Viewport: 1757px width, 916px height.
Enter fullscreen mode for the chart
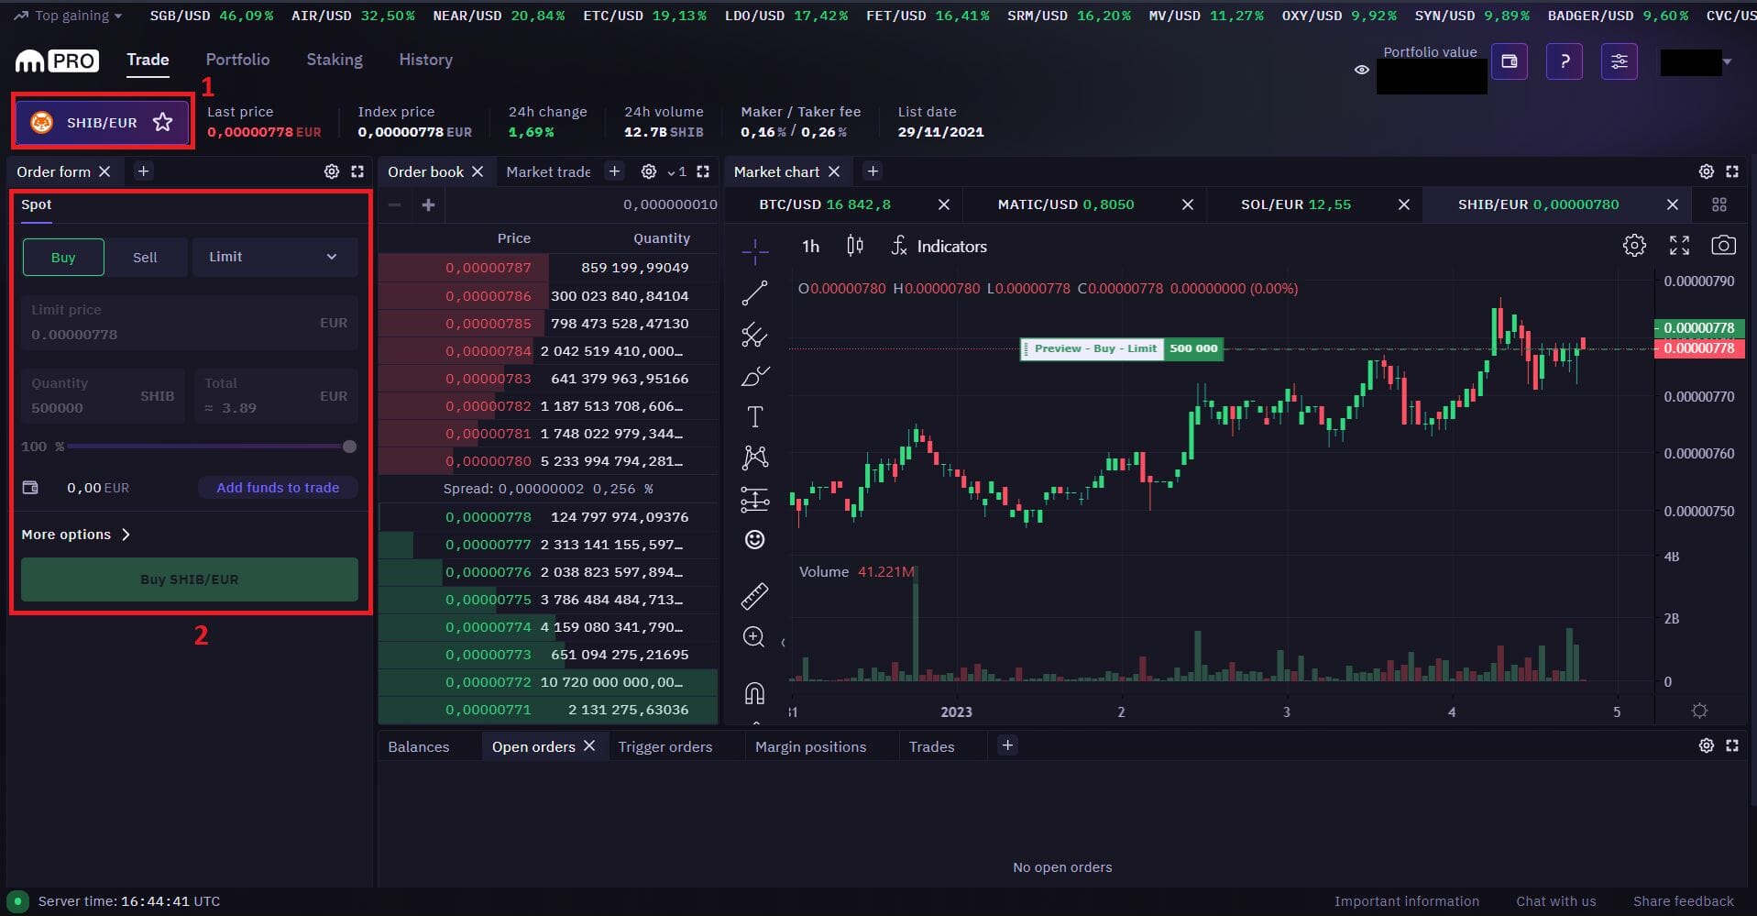[x=1679, y=246]
